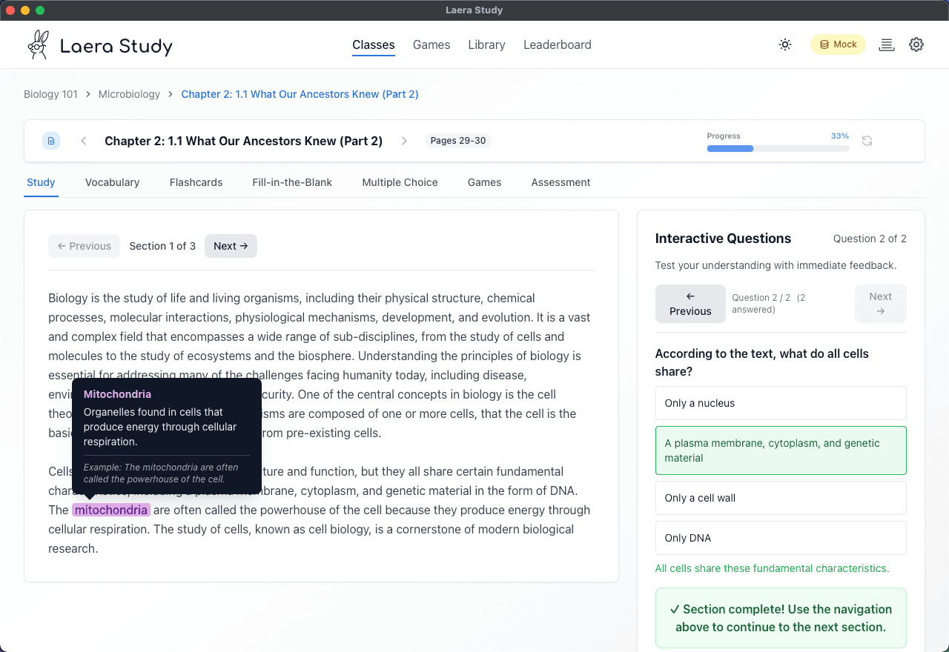
Task: Switch to the Flashcards tab
Action: (196, 182)
